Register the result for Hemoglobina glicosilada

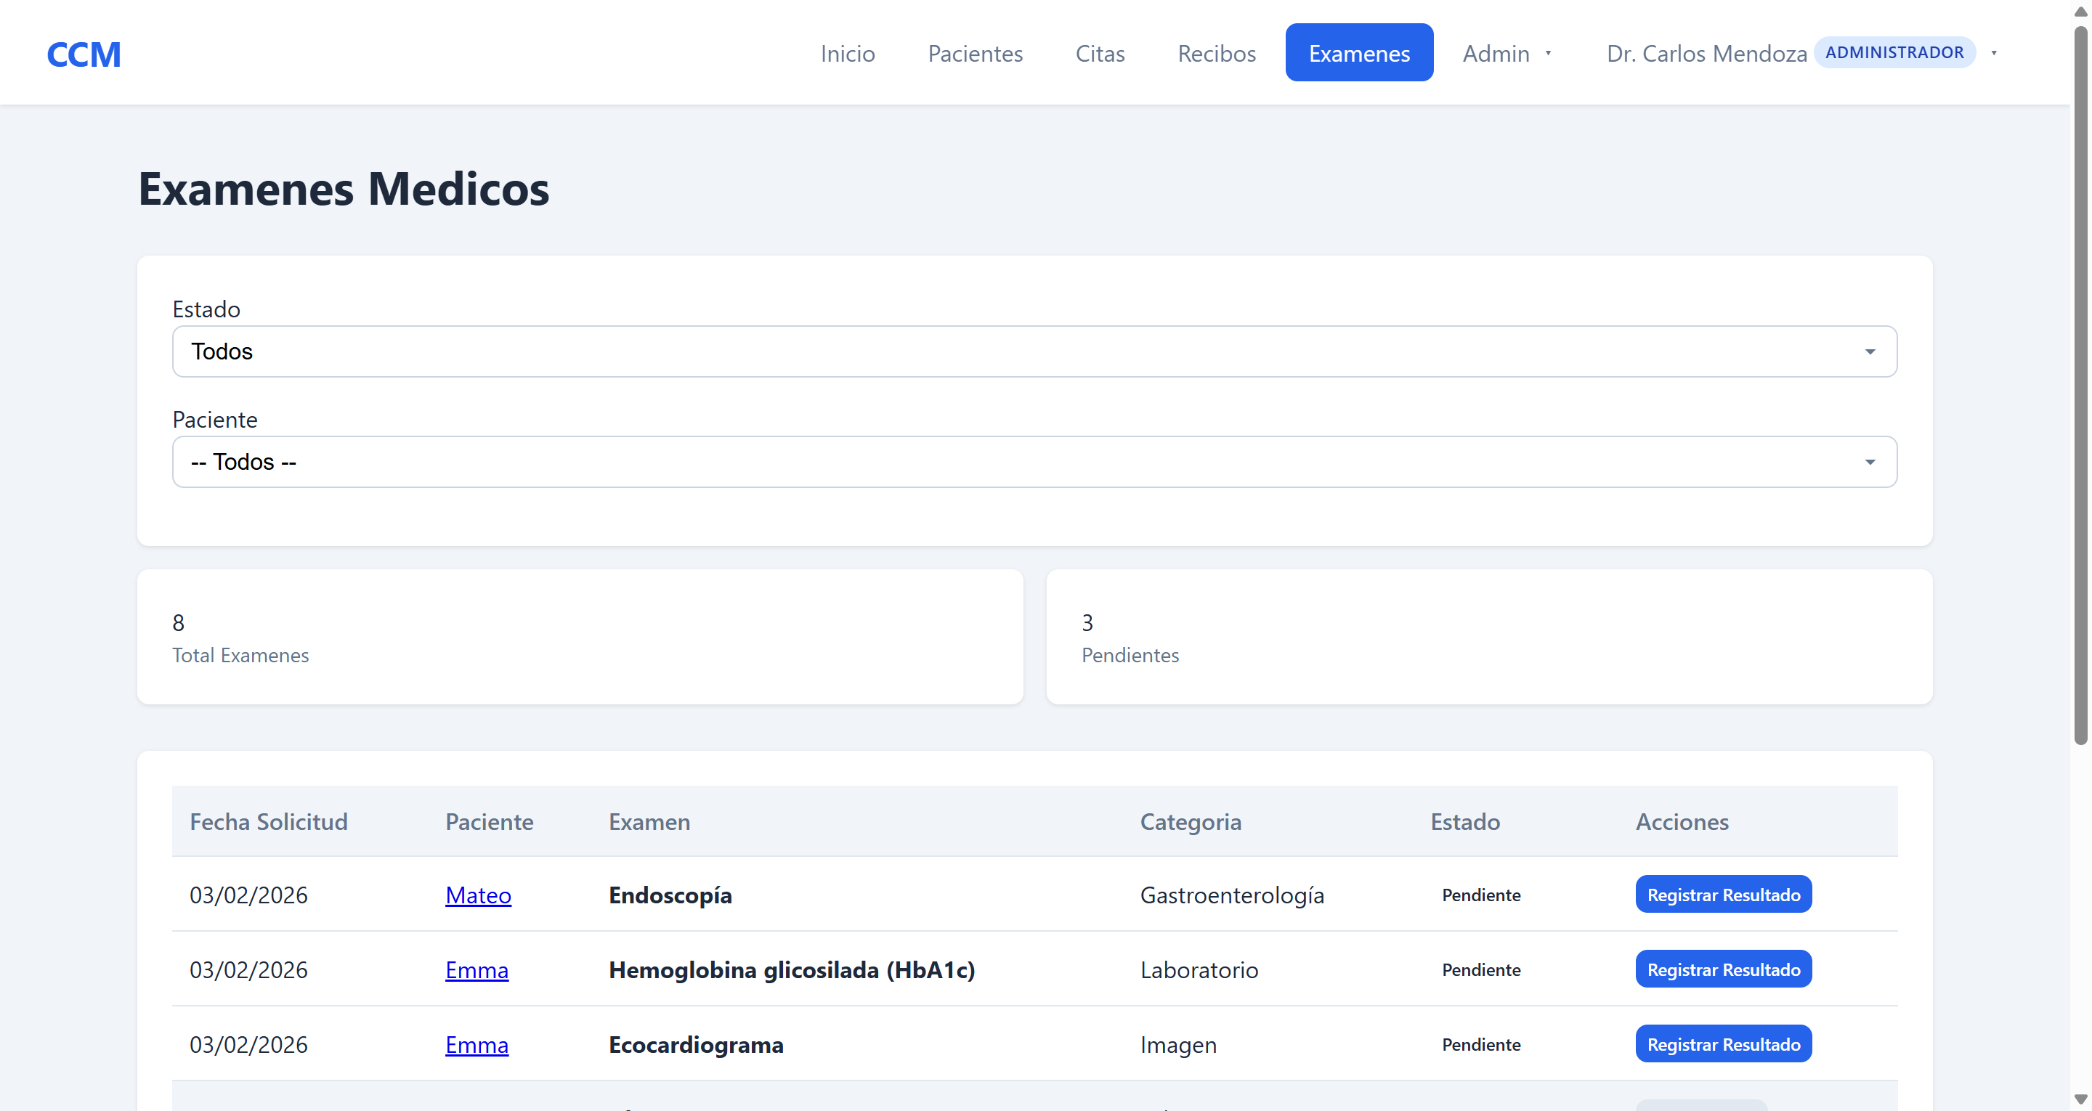[1722, 969]
